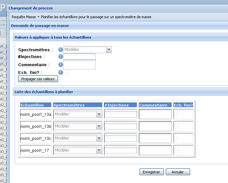
Task: Click the info icon beside Ech. fini?
Action: tap(60, 72)
